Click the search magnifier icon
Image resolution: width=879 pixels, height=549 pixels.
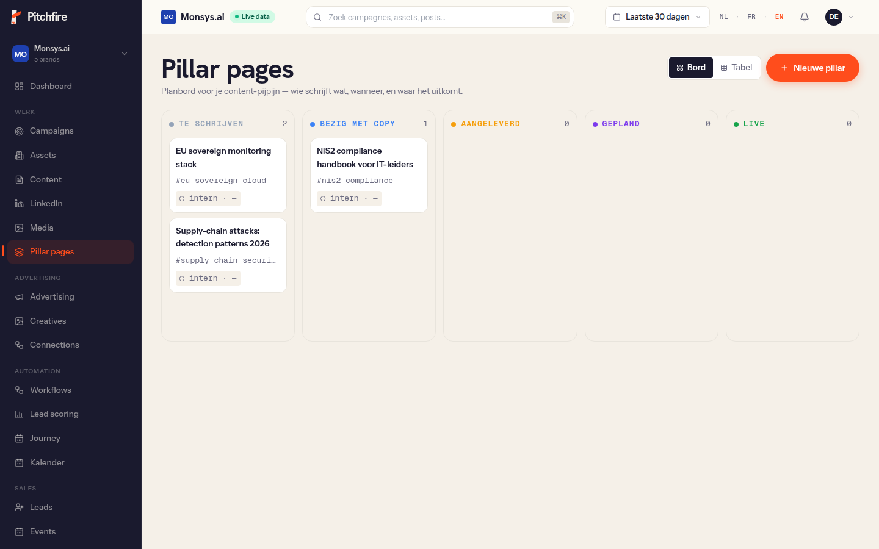[317, 17]
